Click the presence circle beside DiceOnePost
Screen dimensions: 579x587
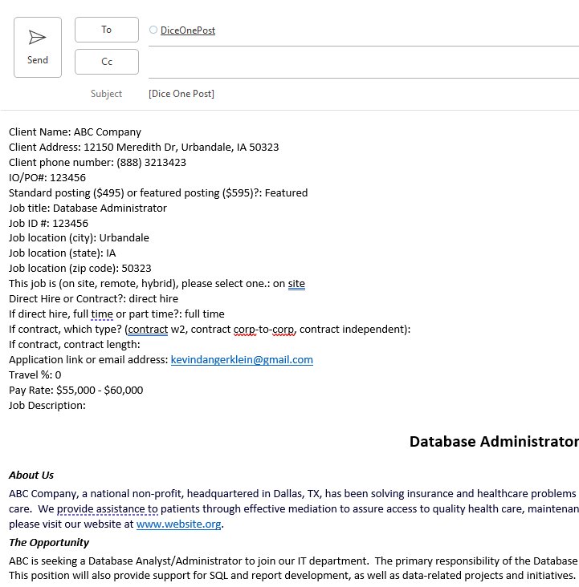click(153, 30)
